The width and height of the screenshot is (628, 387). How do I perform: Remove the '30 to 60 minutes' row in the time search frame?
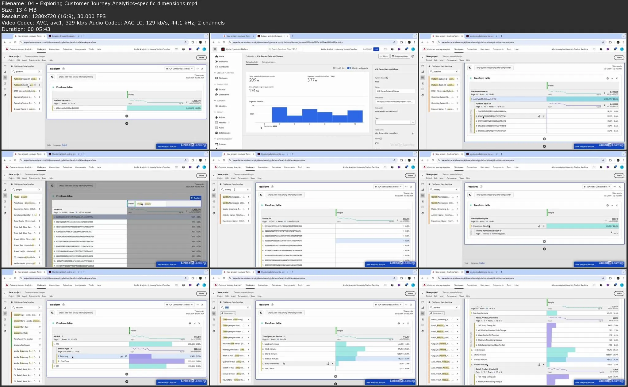click(332, 364)
